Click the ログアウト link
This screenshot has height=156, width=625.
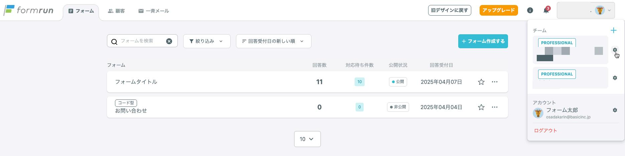tap(545, 130)
